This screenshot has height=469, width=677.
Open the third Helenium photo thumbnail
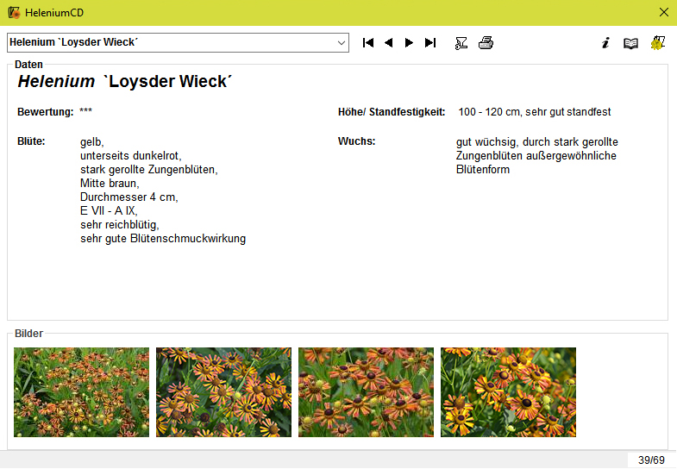(366, 392)
